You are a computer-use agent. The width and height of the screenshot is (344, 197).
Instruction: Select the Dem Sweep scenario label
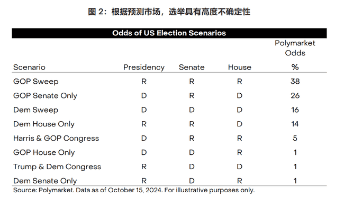click(x=36, y=110)
